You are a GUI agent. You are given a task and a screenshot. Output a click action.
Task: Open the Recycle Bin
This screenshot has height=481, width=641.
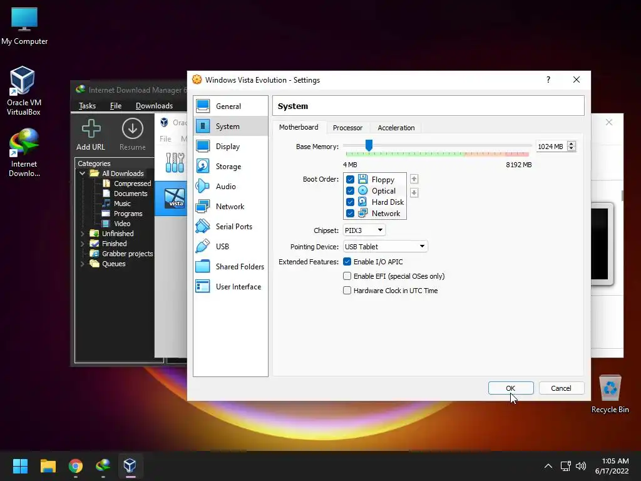(610, 395)
